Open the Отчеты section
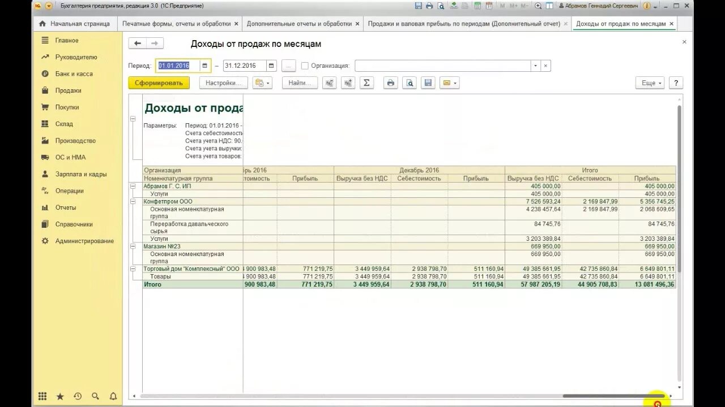 pos(66,207)
